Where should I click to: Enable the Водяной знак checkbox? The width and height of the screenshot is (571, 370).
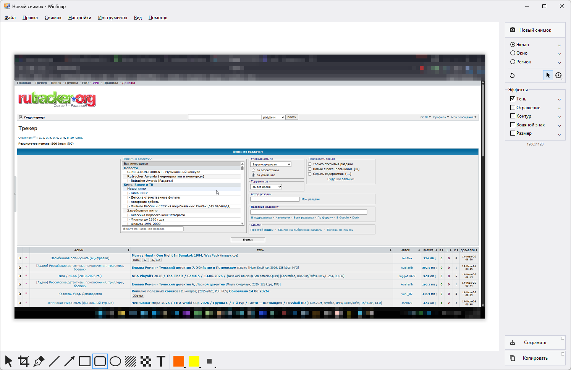[x=513, y=125]
